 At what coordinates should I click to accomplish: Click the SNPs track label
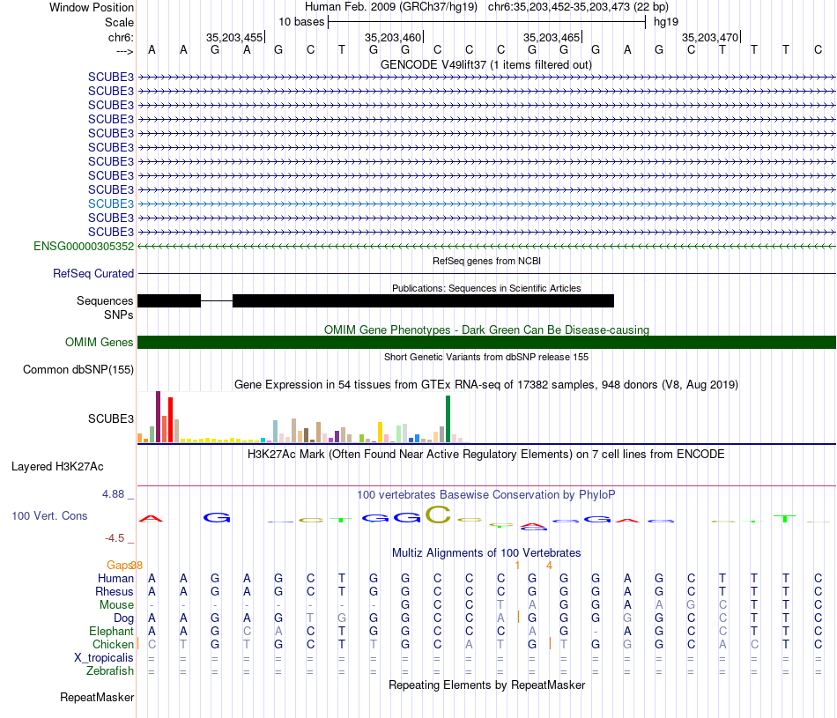click(x=119, y=315)
